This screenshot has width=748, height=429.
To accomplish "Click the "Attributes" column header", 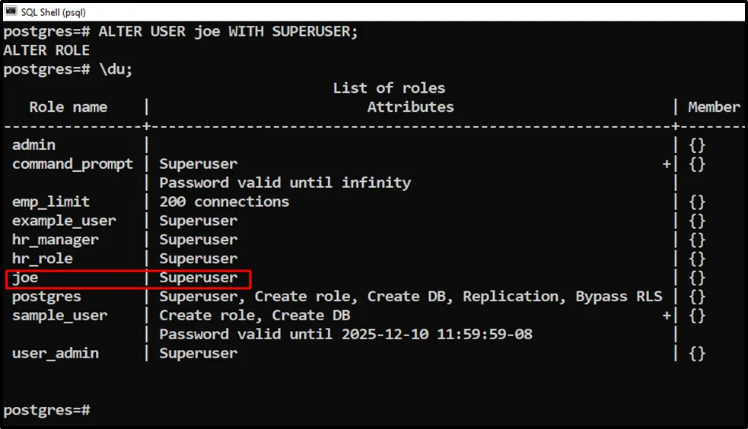I will tap(410, 107).
